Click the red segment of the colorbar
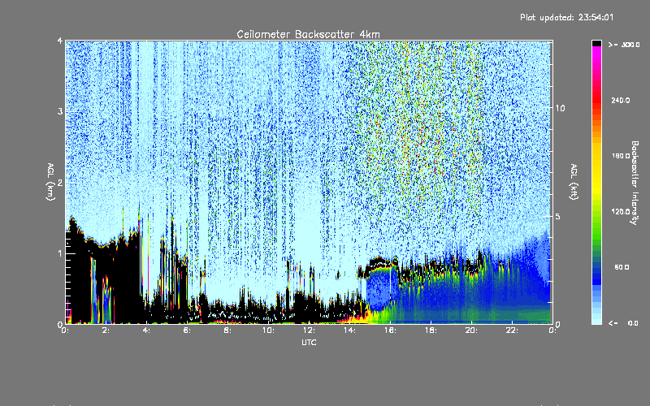The image size is (650, 406). (596, 99)
